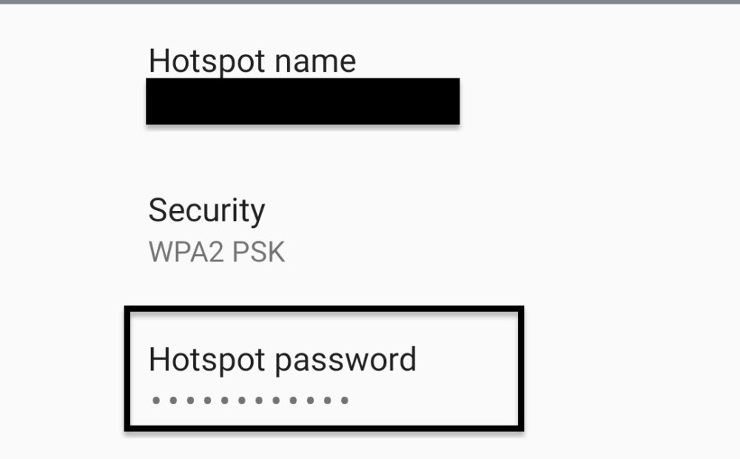Click the Security heading

click(x=207, y=211)
